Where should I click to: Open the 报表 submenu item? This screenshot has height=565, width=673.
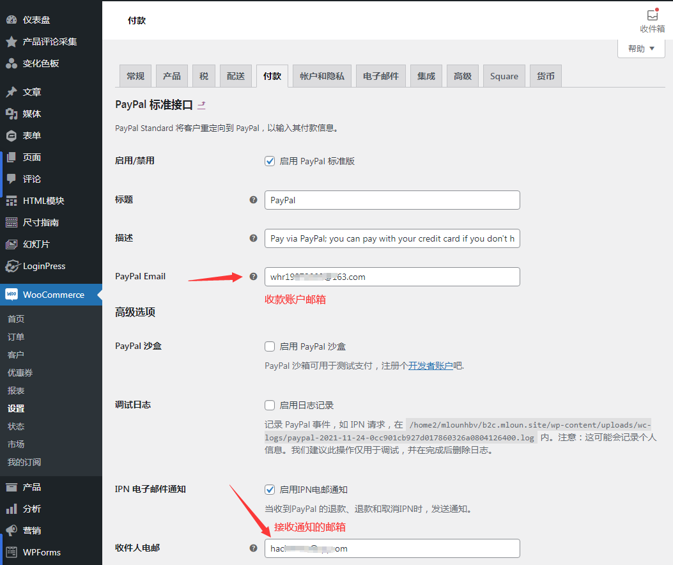(17, 391)
